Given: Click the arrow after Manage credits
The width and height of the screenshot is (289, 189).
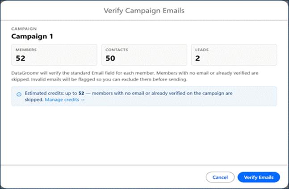Looking at the screenshot, I should [x=83, y=100].
